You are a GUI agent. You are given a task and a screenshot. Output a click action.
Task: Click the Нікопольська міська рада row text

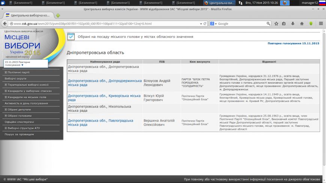99,108
